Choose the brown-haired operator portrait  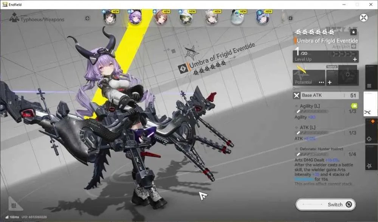(161, 18)
